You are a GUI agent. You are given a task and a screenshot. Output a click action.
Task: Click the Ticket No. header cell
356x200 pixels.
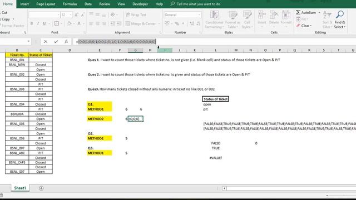coord(17,55)
